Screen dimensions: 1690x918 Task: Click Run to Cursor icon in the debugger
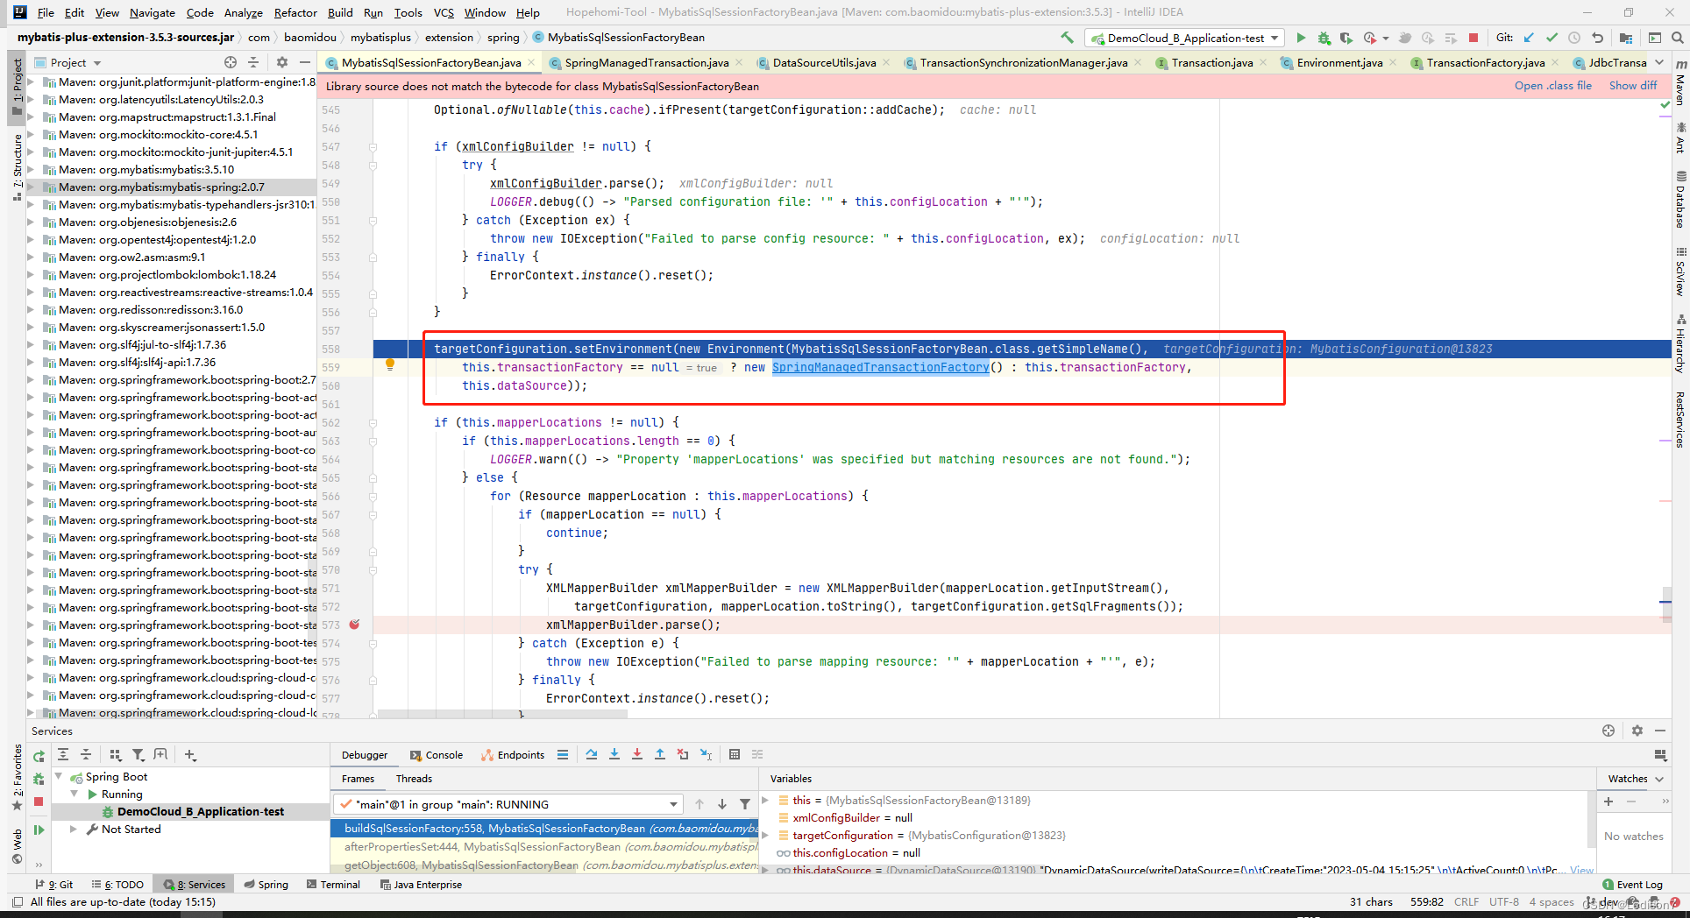pyautogui.click(x=706, y=754)
